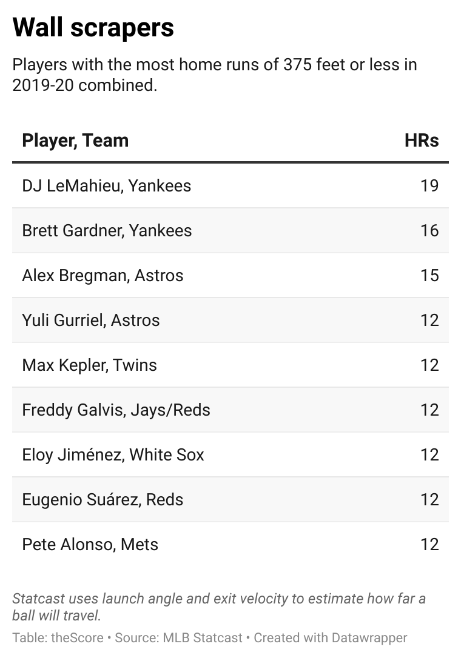Click the Statcast launch angle footnote text
461x658 pixels.
[219, 607]
